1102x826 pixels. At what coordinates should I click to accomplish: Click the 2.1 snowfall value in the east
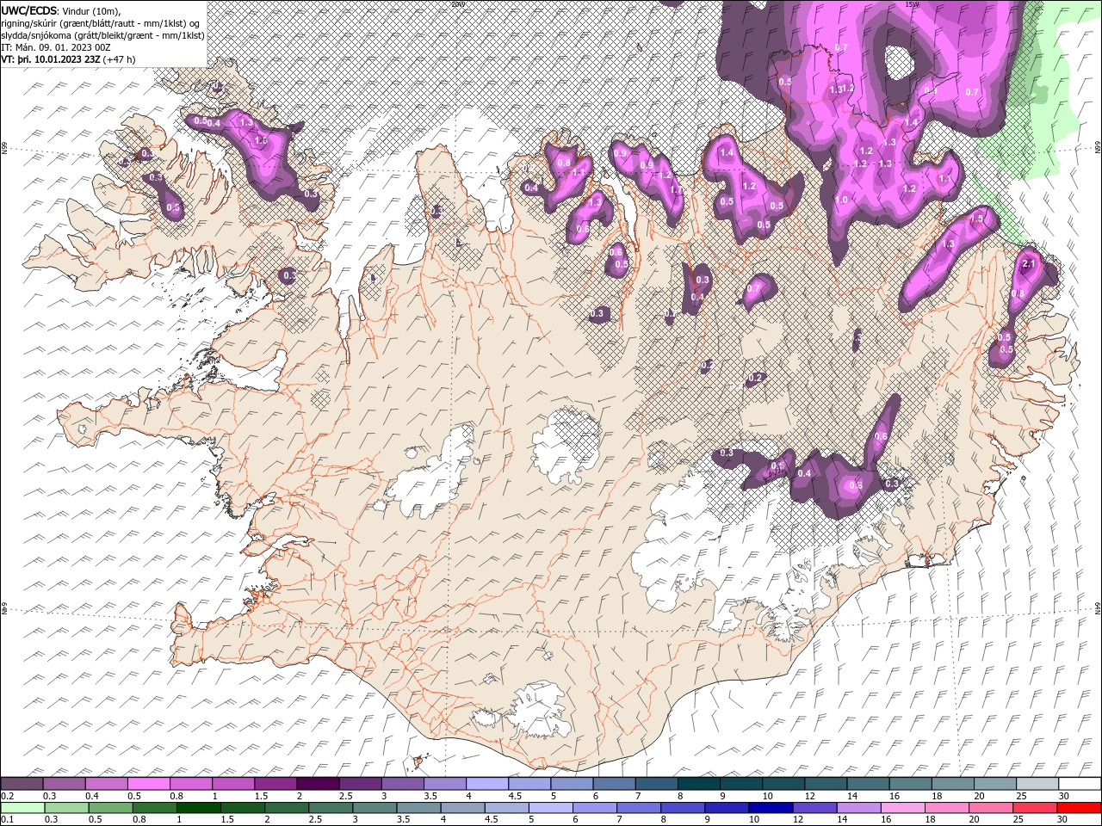[x=1028, y=265]
